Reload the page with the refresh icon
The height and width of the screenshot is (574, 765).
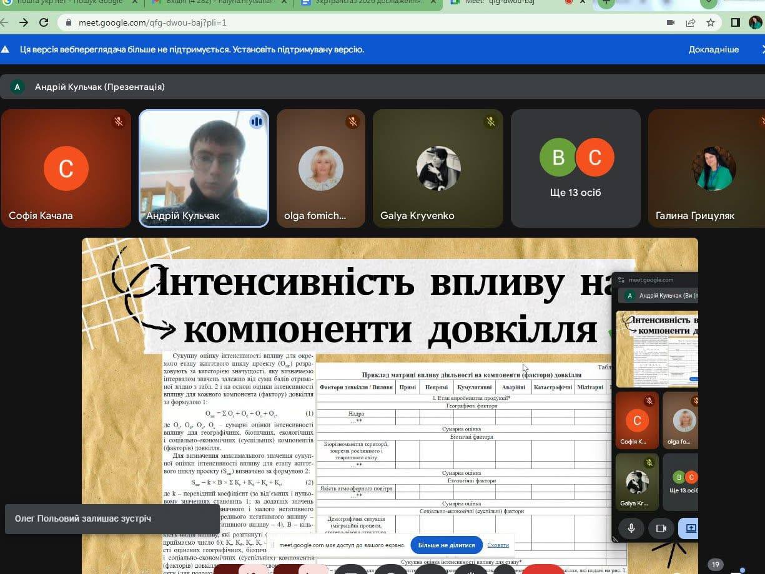coord(44,22)
